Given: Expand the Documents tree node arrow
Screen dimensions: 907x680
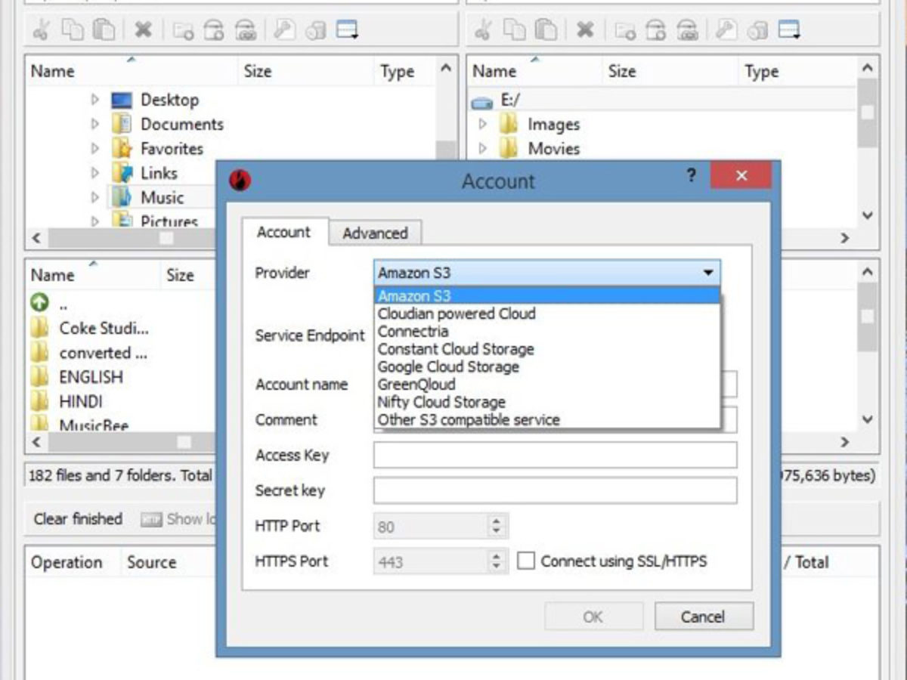Looking at the screenshot, I should (x=95, y=124).
